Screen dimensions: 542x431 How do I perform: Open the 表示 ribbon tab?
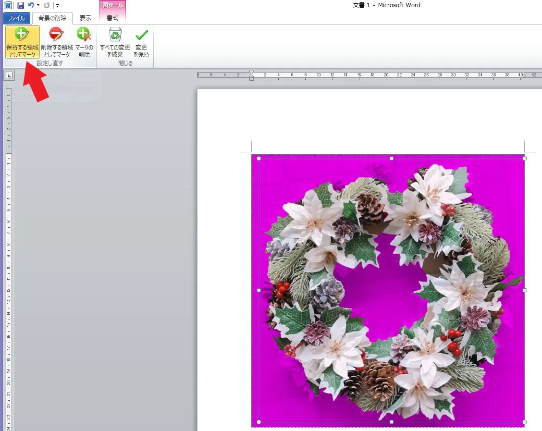(x=86, y=18)
